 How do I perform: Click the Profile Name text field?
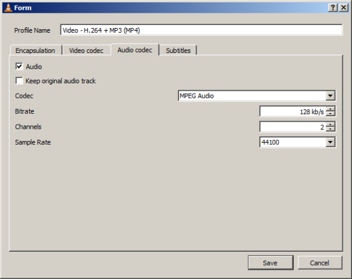coord(201,30)
